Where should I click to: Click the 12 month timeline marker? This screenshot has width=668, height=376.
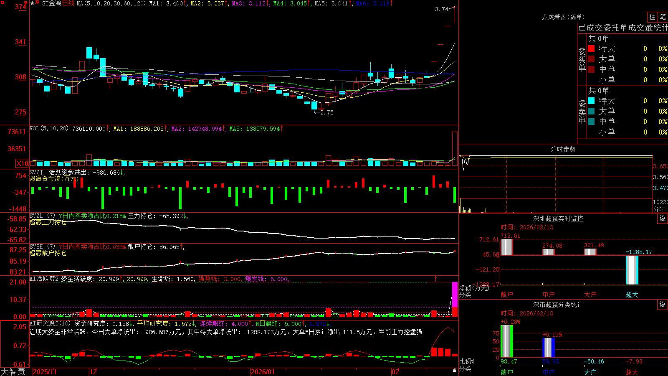94,372
